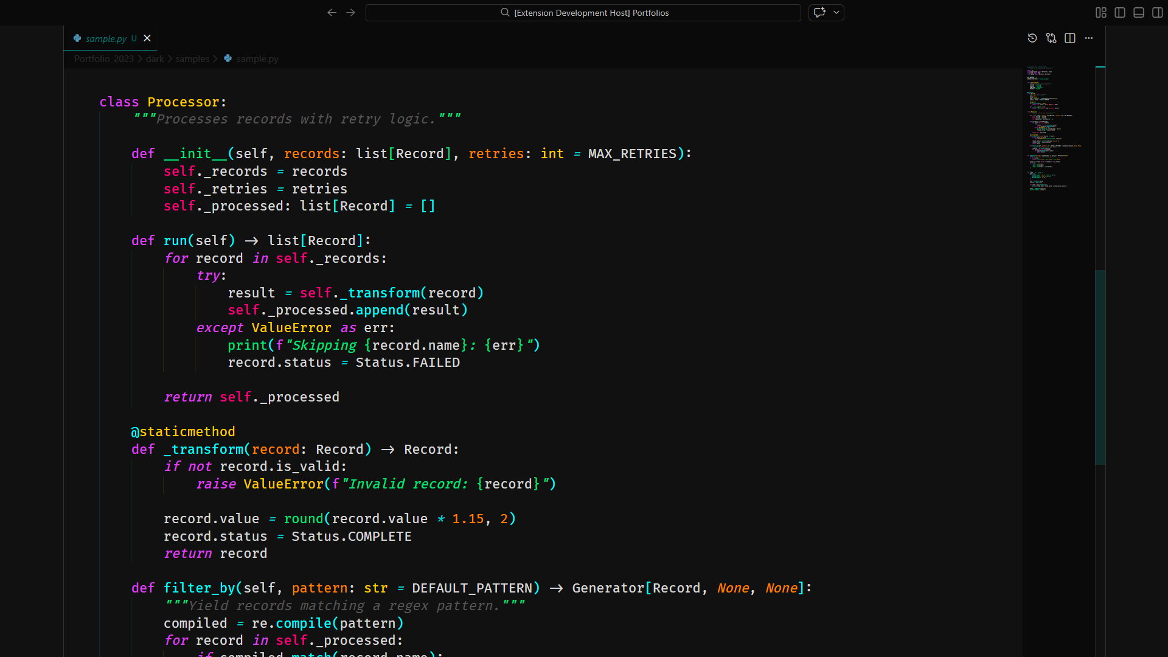Navigate forward using the right arrow
The height and width of the screenshot is (657, 1168).
[x=350, y=12]
